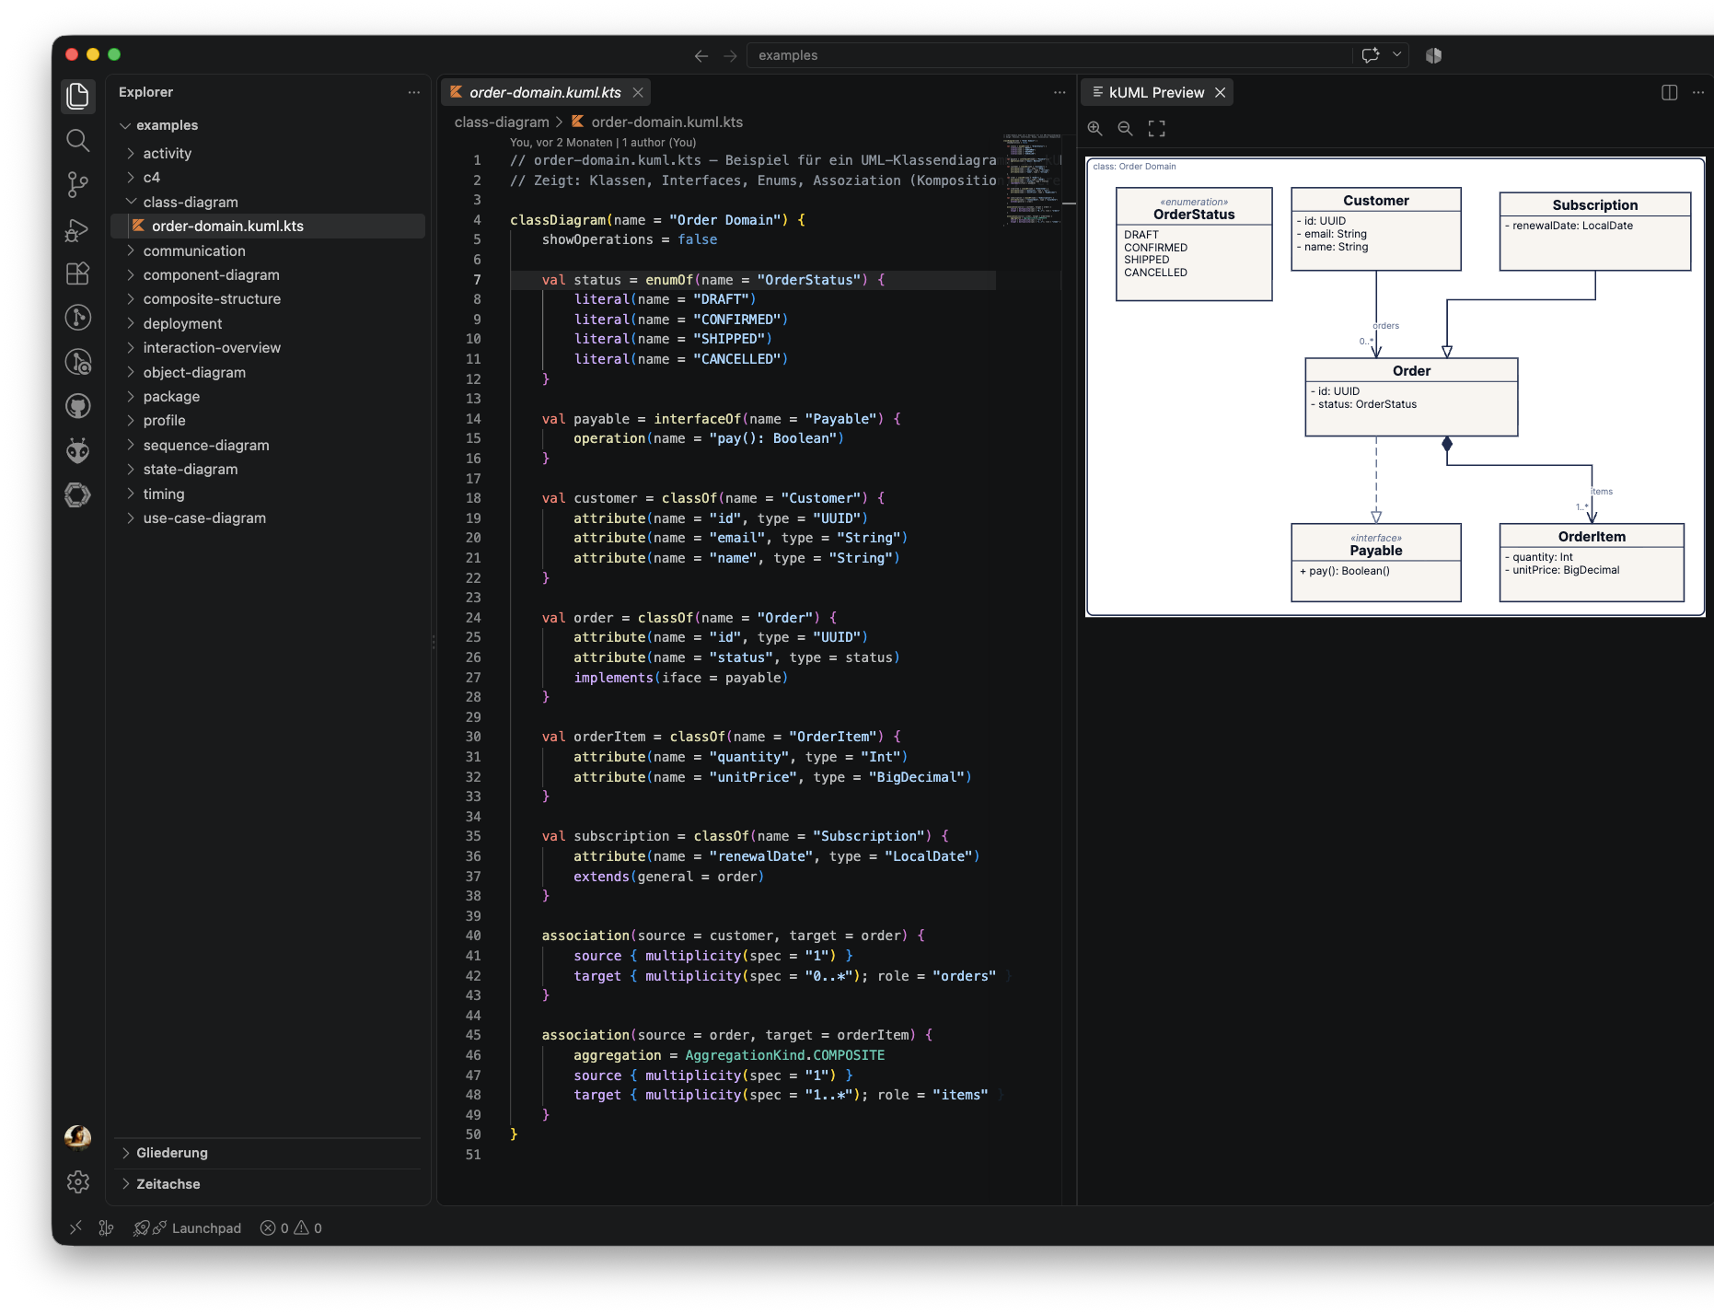Expand the composite-structure folder
The width and height of the screenshot is (1714, 1314).
click(x=268, y=298)
